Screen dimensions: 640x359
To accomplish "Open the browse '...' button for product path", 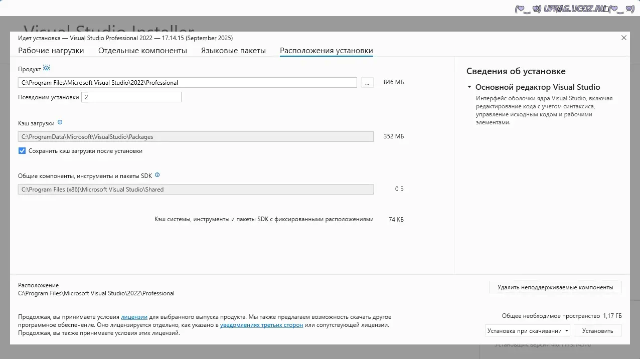I will coord(367,83).
